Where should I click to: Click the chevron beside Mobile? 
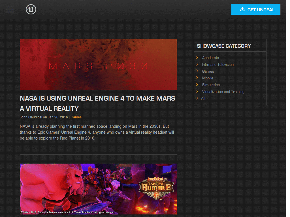click(x=197, y=78)
